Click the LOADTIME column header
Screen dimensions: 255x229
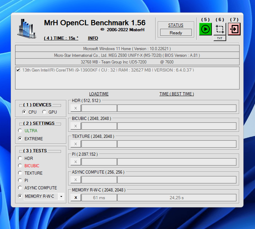click(99, 94)
